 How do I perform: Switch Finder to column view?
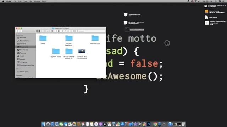(x=45, y=31)
